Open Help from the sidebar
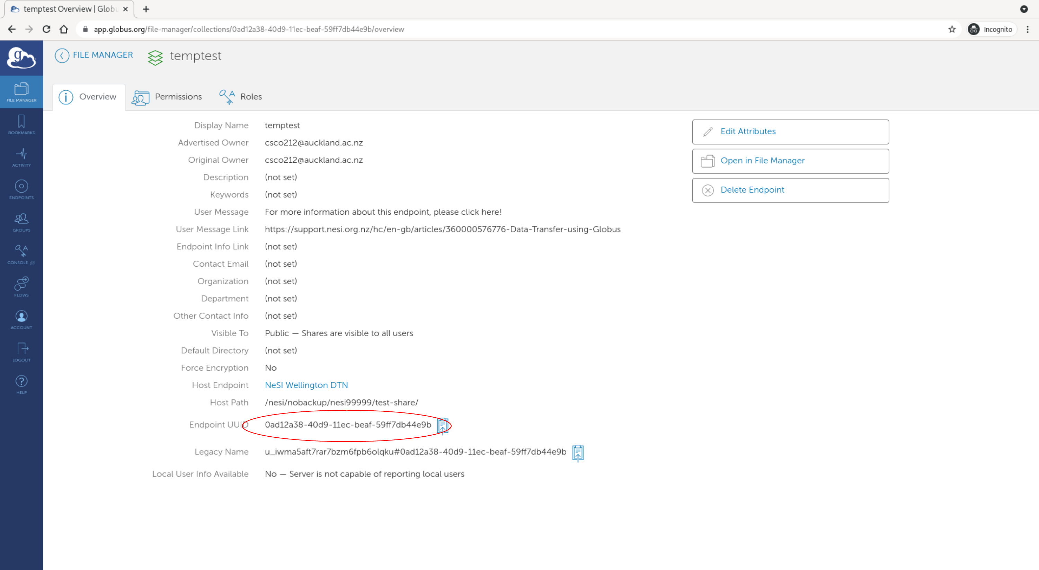Image resolution: width=1039 pixels, height=570 pixels. click(21, 384)
